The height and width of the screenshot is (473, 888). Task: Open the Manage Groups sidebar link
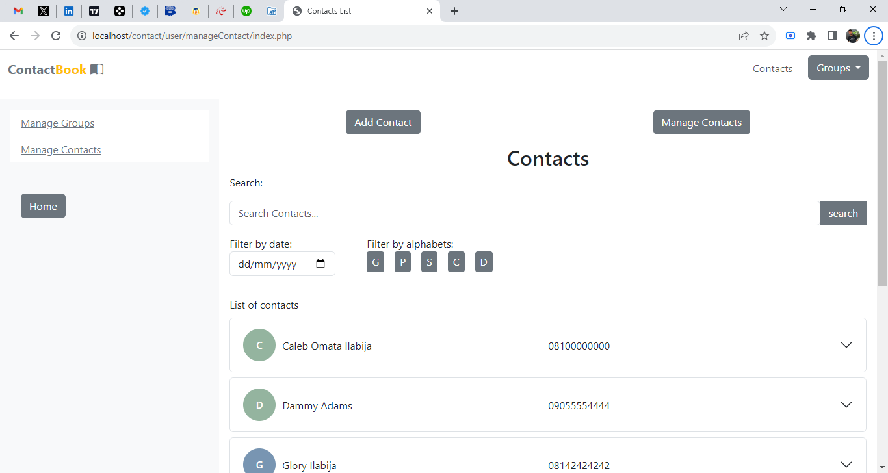coord(58,123)
